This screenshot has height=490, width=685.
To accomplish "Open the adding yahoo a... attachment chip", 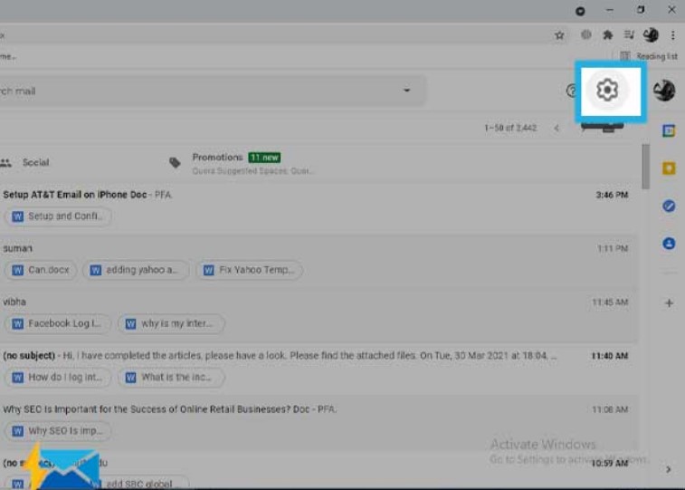I will (136, 270).
